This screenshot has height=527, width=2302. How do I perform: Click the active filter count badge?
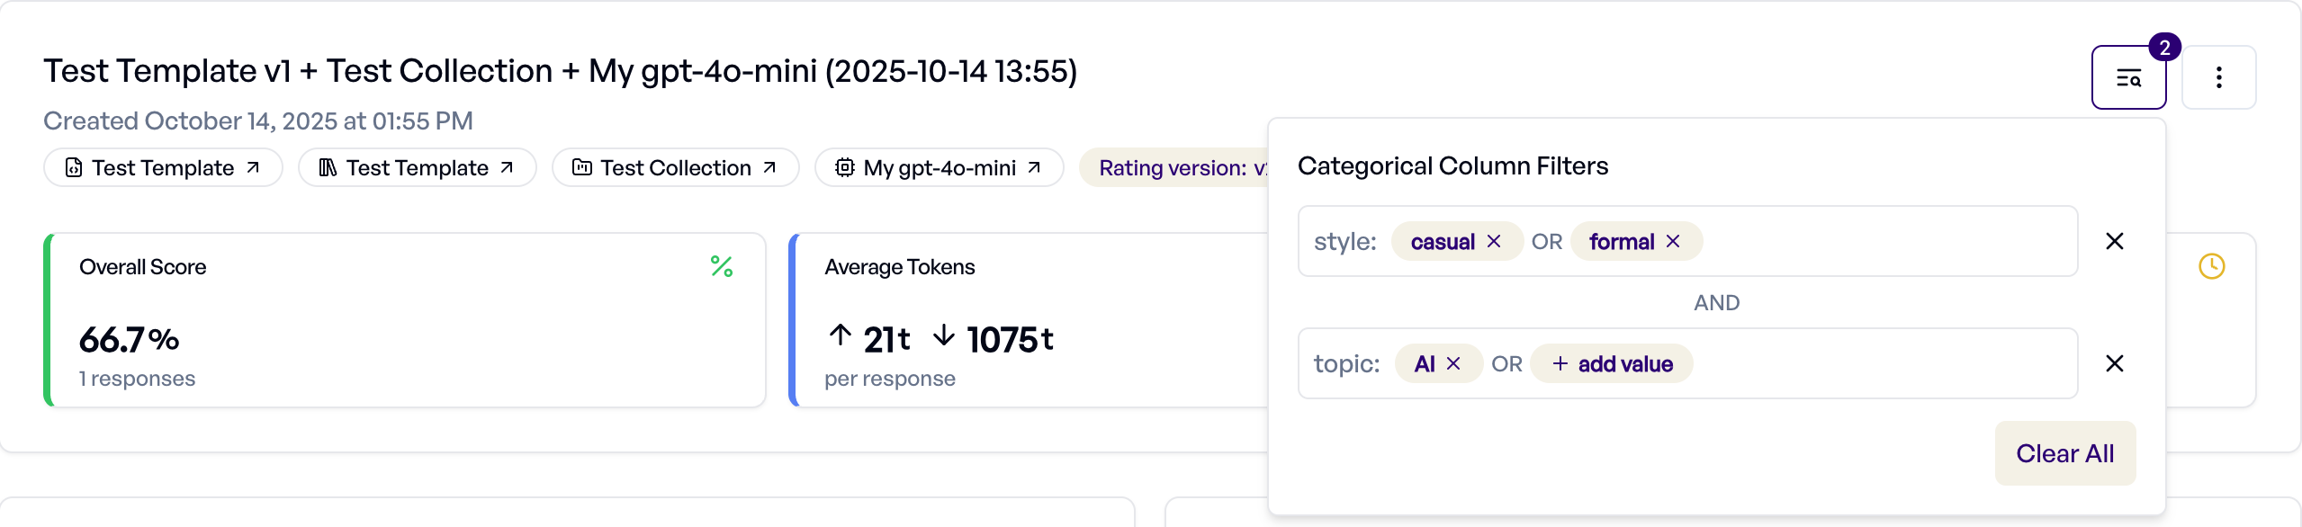pos(2164,48)
